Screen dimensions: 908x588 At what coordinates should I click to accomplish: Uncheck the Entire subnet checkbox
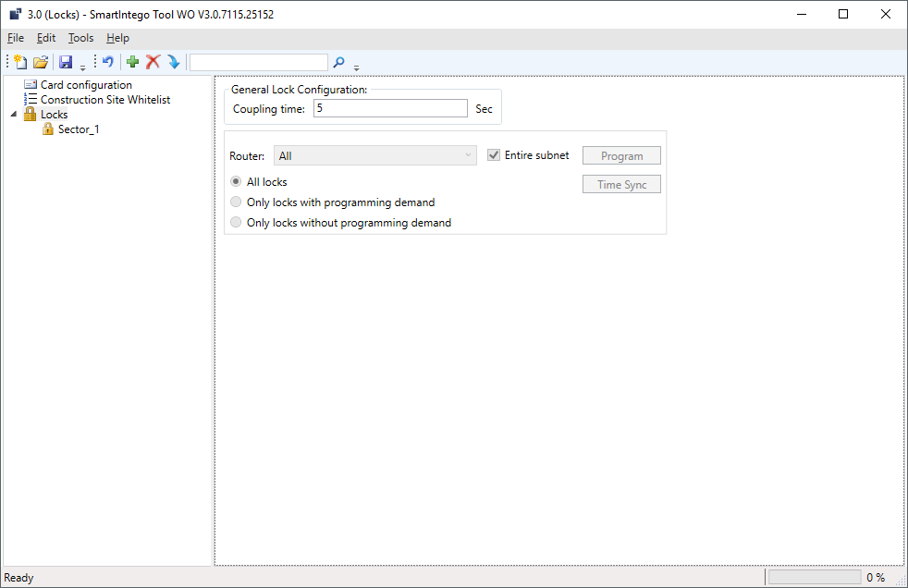(494, 155)
